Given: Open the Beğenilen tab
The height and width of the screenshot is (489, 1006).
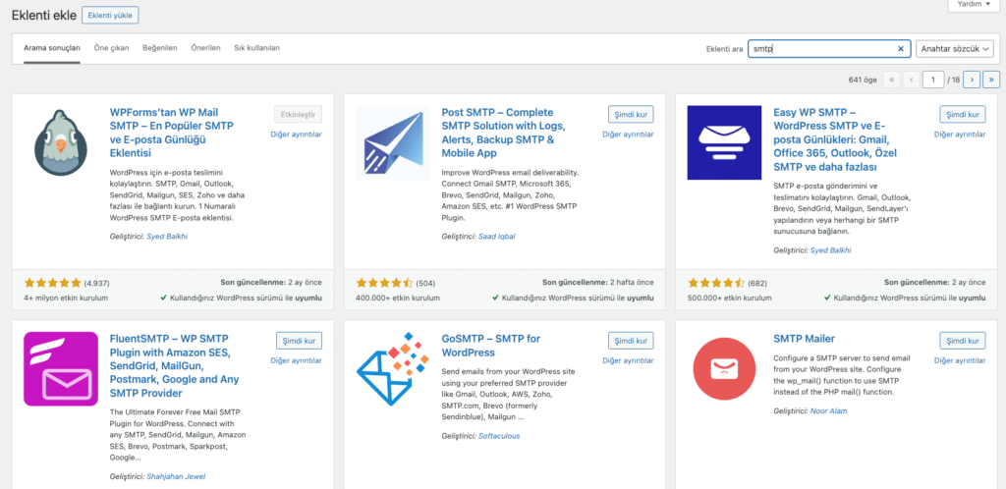Looking at the screenshot, I should click(160, 48).
